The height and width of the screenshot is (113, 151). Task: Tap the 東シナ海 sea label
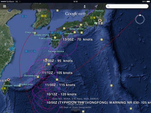30,51
